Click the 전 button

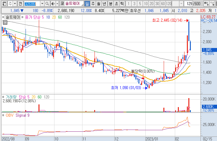tap(20, 4)
